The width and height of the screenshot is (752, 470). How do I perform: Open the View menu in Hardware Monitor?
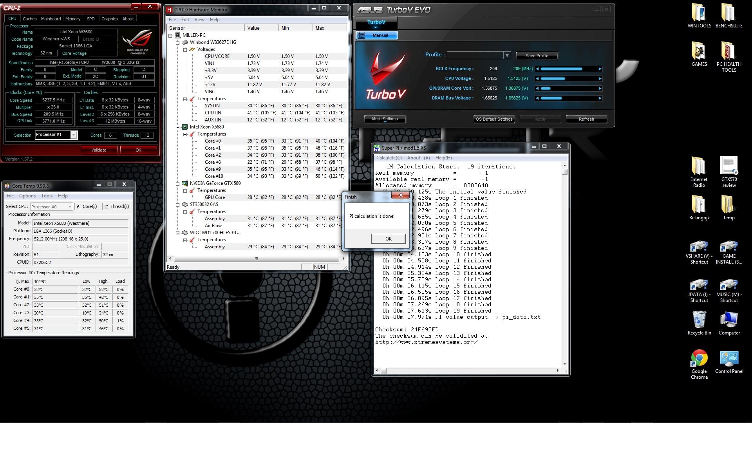pos(199,20)
